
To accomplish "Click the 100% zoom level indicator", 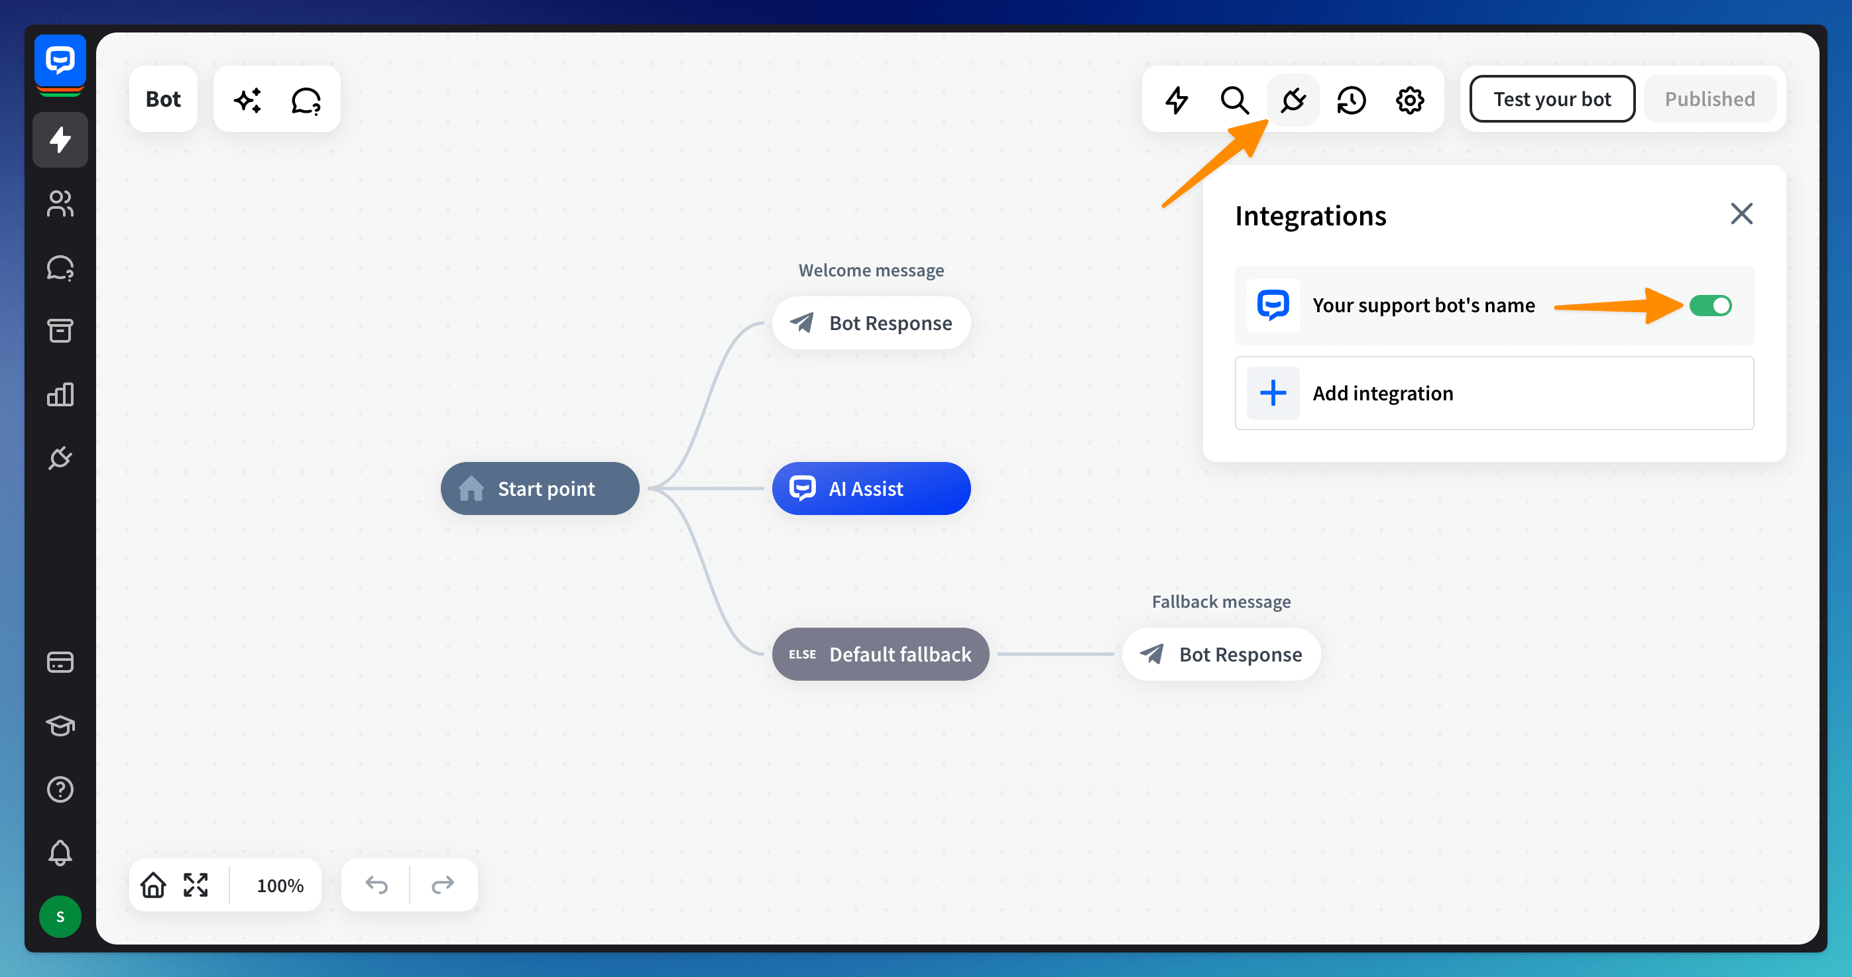I will 280,885.
